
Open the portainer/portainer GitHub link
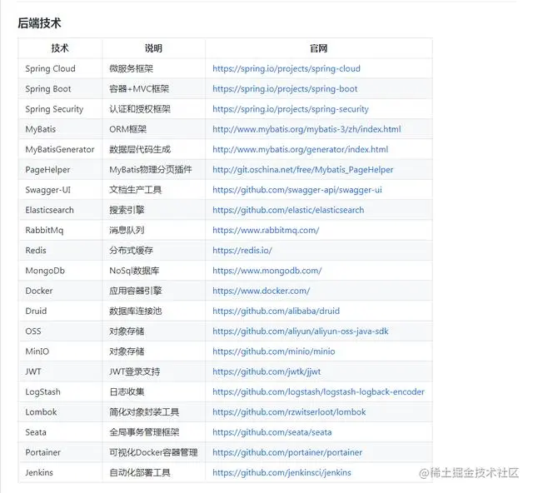pyautogui.click(x=287, y=452)
